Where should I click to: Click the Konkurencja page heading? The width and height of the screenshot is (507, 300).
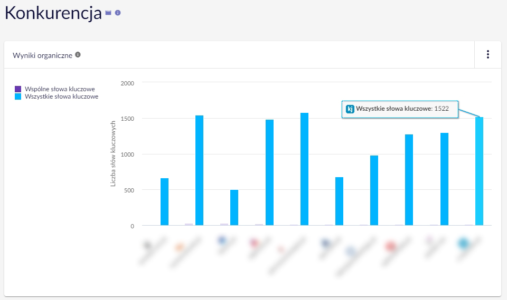pyautogui.click(x=53, y=14)
